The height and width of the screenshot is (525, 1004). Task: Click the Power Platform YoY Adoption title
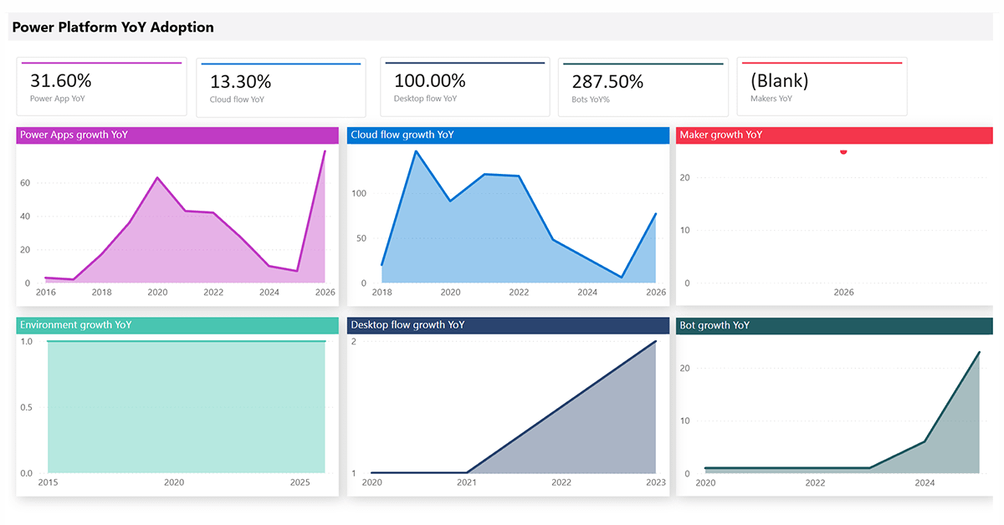[113, 27]
